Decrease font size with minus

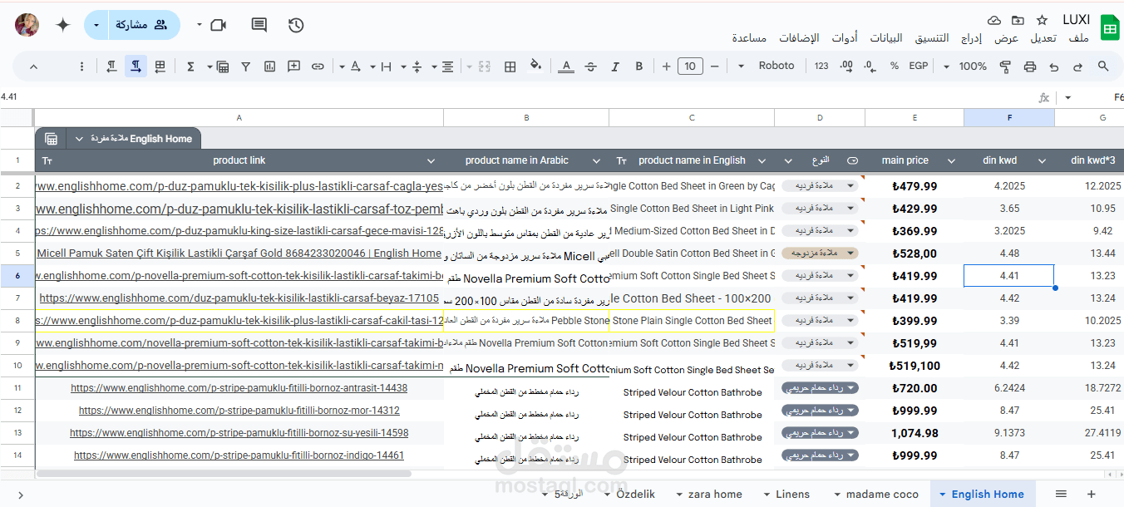coord(715,66)
